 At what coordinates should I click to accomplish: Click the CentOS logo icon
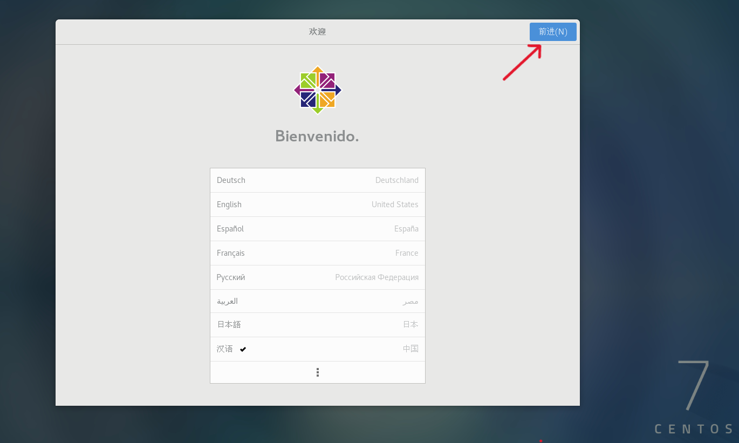[318, 90]
